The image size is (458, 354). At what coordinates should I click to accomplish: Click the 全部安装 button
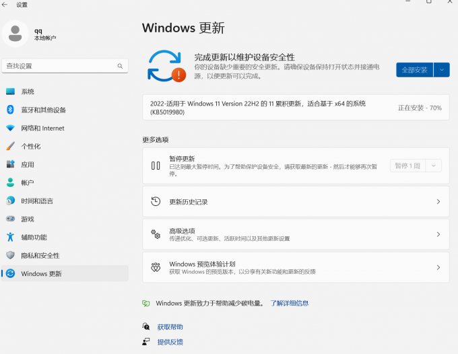[x=414, y=70]
